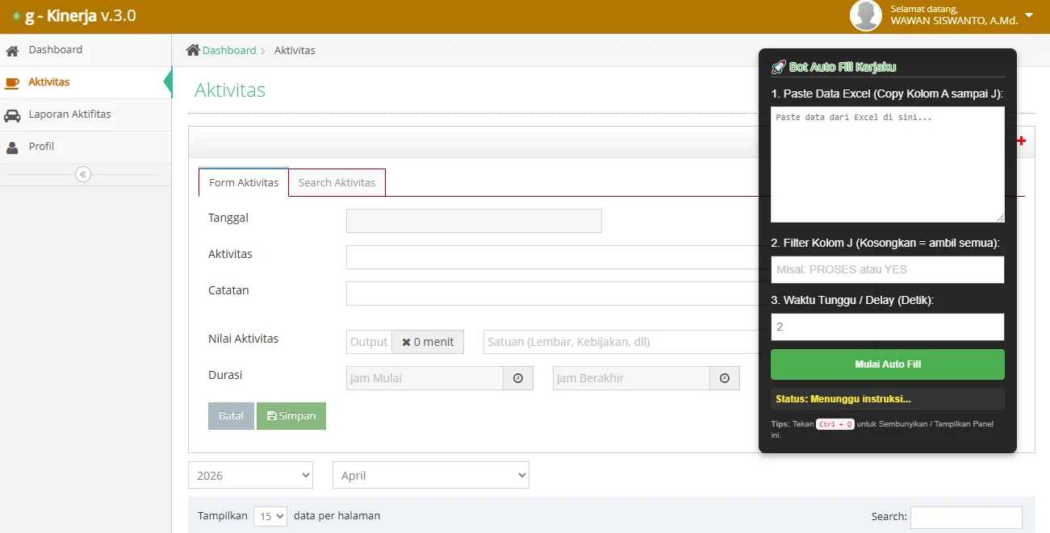Open the rows-per-page dropdown showing 15
The width and height of the screenshot is (1050, 533).
coord(270,516)
